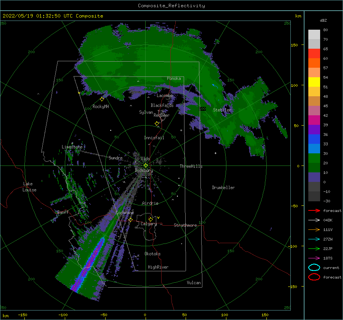Click the Sylvan label
The image size is (343, 320).
(x=146, y=112)
